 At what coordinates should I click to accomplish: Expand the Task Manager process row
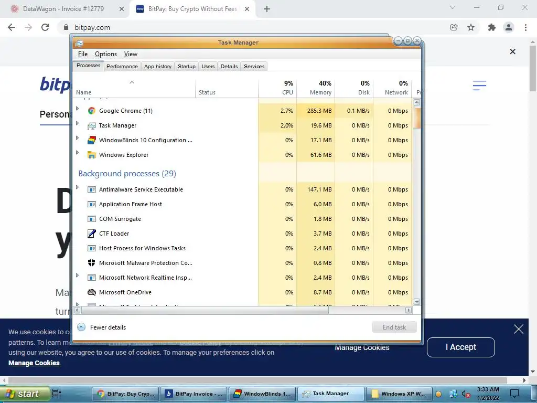point(78,123)
